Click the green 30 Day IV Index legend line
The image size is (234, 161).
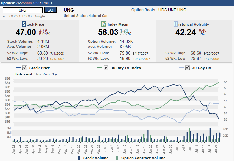(100, 68)
